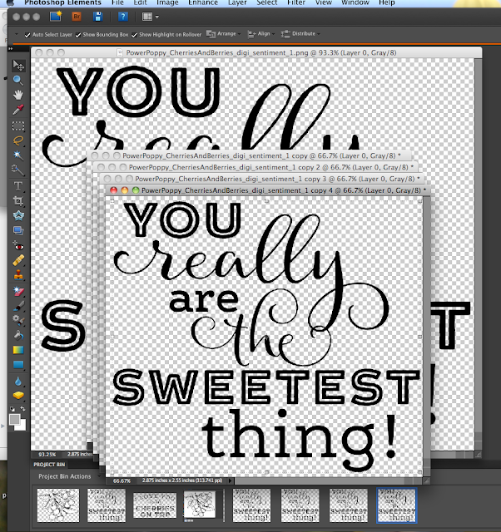Click the Save floppy disk icon

coord(98,17)
